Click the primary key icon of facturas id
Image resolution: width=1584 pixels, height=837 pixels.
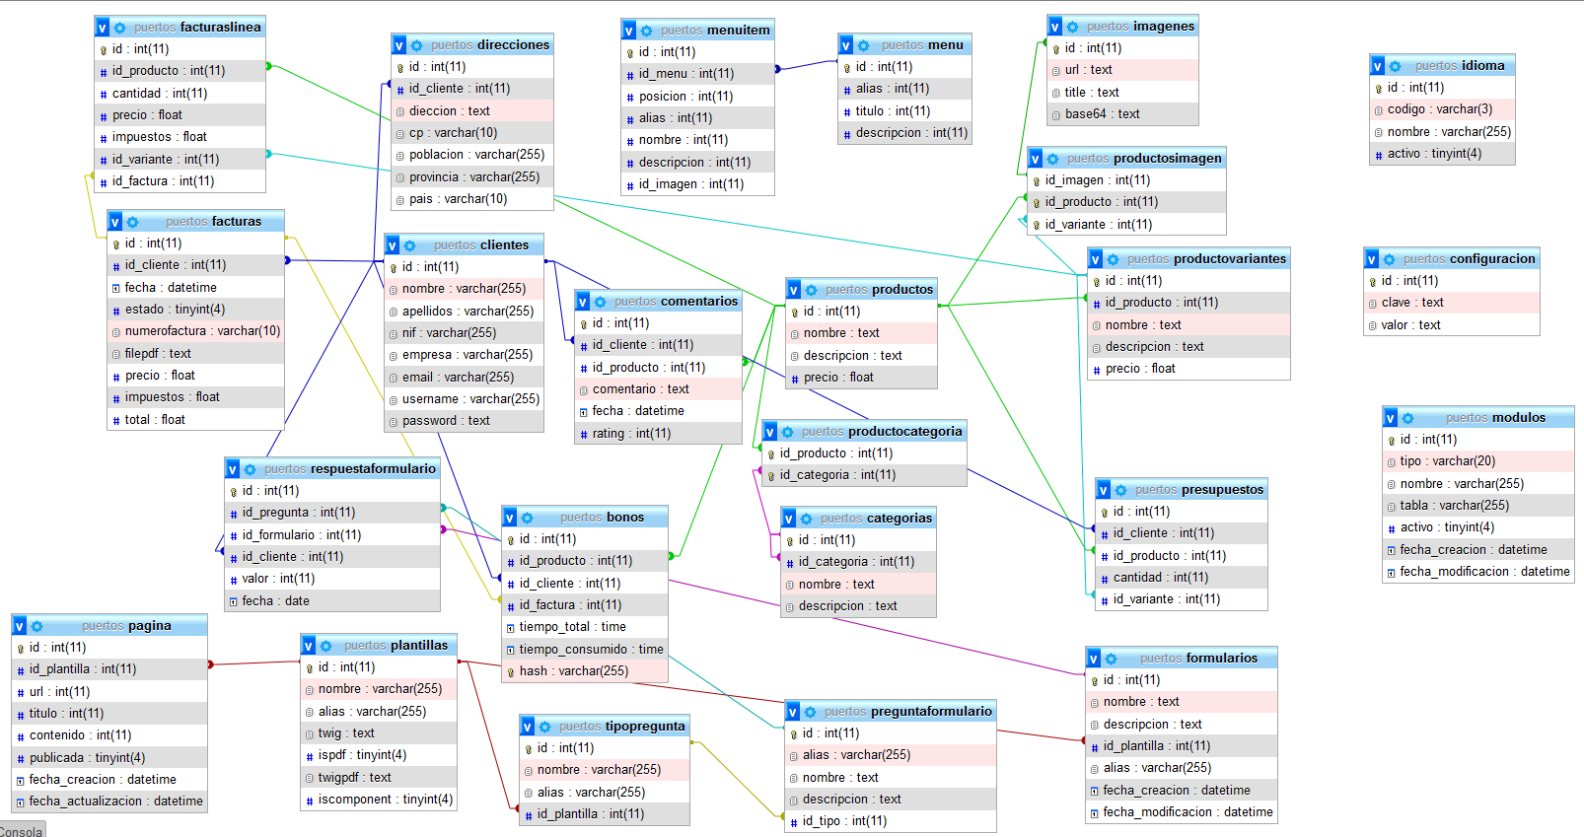pyautogui.click(x=115, y=244)
